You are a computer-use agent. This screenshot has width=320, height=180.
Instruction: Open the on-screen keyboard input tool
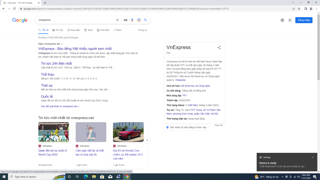pos(126,20)
